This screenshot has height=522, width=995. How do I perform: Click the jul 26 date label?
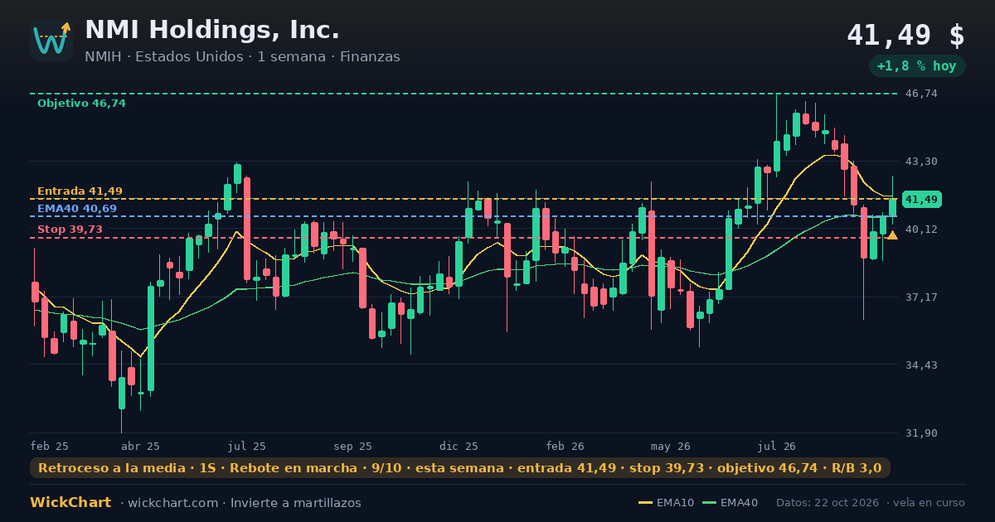(777, 446)
